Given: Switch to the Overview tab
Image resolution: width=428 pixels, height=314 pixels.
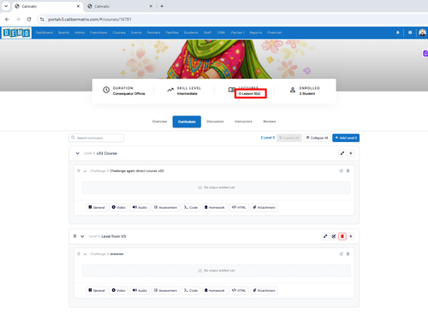Looking at the screenshot, I should [x=159, y=121].
